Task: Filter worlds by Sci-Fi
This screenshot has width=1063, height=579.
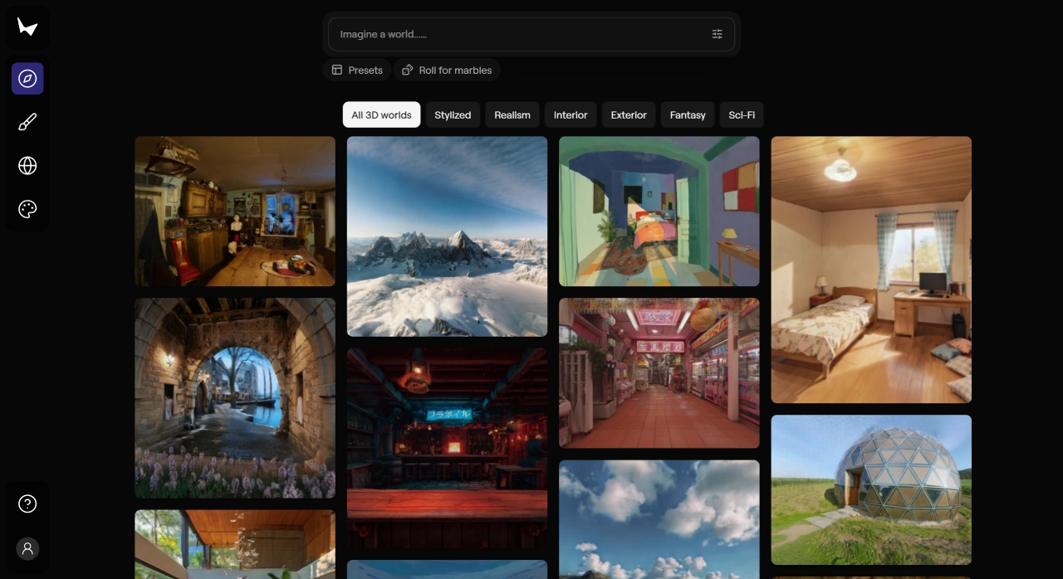Action: 742,115
